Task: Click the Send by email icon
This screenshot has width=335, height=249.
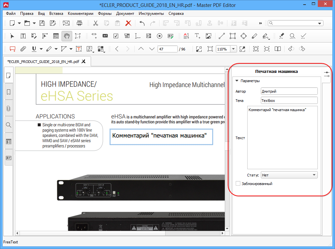Action: (66, 23)
